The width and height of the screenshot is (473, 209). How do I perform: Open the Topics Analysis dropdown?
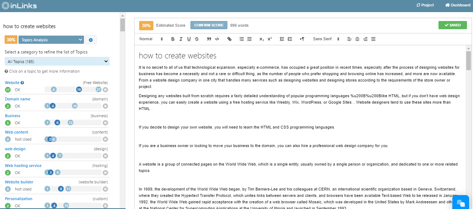click(x=51, y=40)
